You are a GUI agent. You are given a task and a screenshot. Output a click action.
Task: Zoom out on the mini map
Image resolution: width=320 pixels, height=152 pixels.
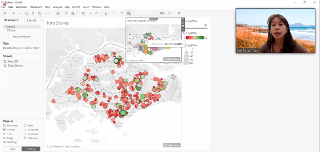coord(130,38)
